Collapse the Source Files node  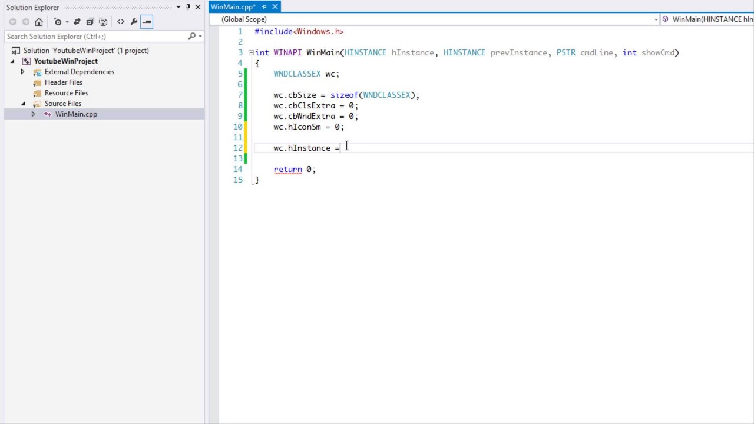click(x=23, y=104)
